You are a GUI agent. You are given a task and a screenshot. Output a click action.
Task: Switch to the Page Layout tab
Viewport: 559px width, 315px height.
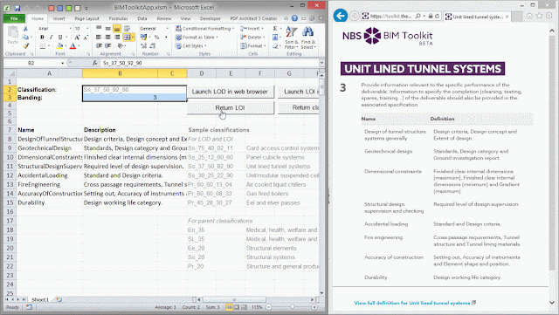click(86, 18)
